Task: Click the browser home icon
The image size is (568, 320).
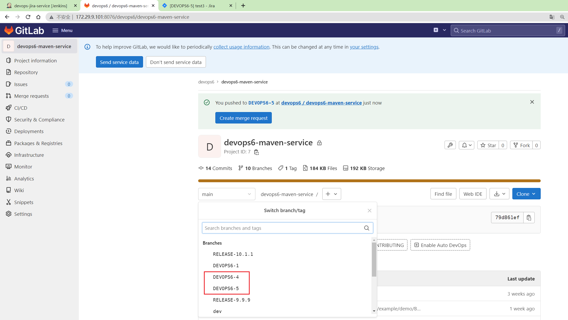Action: click(38, 17)
